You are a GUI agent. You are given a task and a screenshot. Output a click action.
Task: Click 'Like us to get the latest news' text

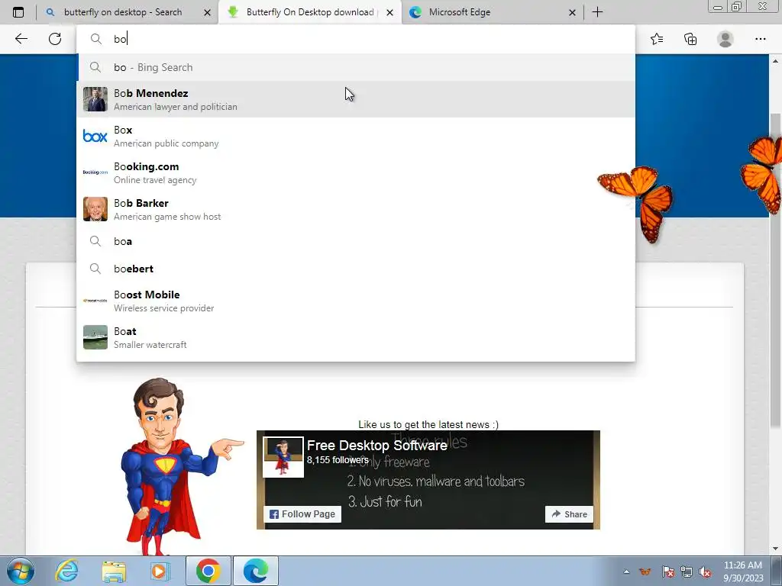click(x=428, y=424)
